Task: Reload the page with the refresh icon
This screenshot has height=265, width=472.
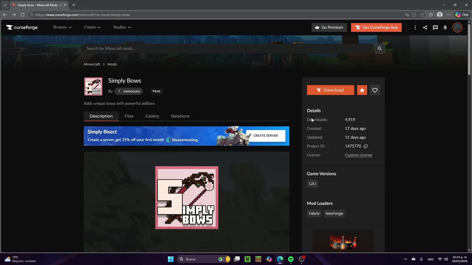Action: click(x=22, y=15)
